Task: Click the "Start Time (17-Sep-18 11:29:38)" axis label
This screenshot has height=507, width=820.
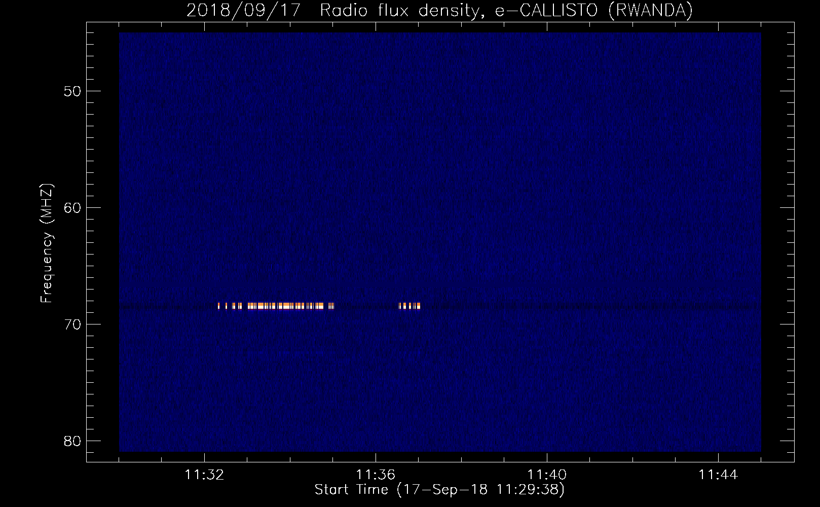Action: (x=439, y=490)
